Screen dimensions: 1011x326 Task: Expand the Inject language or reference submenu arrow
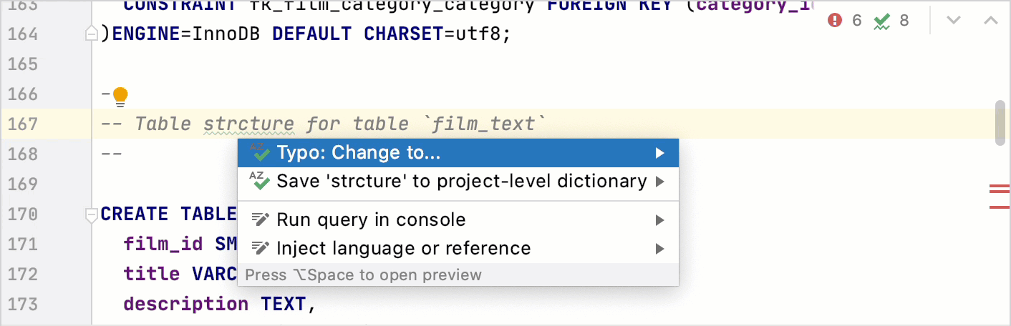pos(659,249)
